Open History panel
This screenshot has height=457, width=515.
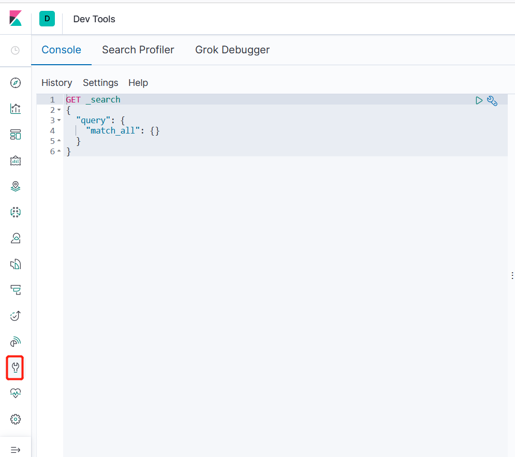click(x=56, y=83)
